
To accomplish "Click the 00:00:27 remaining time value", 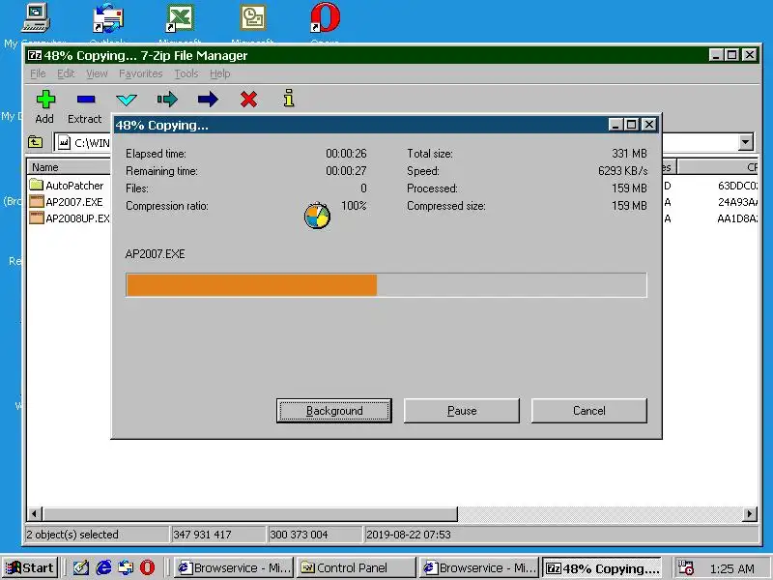I will (346, 171).
